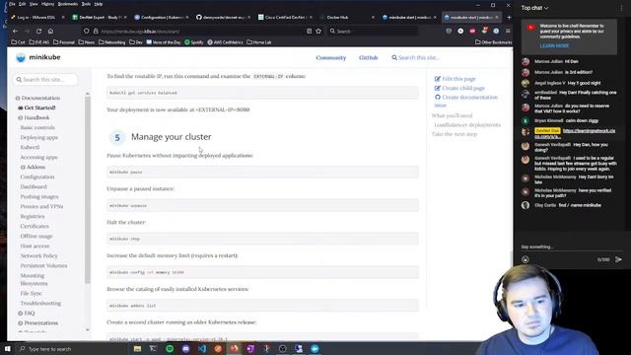This screenshot has width=631, height=355.
Task: Open the AWS bookmark in bookmarks bar
Action: pos(226,42)
